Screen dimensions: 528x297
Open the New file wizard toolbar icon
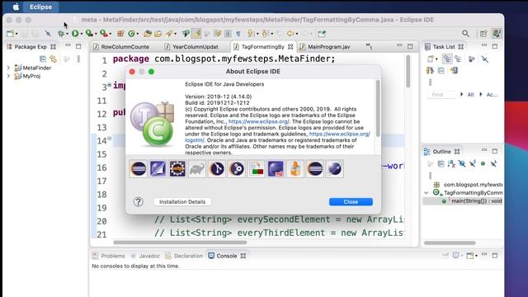(x=11, y=34)
